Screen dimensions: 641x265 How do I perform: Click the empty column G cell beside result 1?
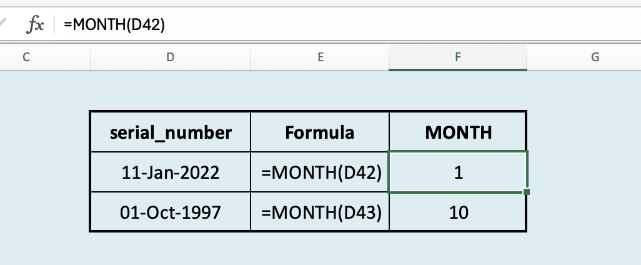pos(584,172)
